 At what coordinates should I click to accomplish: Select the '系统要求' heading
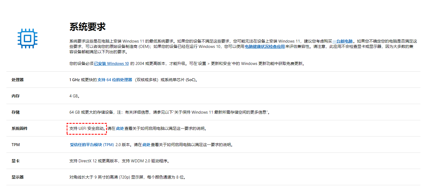tap(87, 27)
